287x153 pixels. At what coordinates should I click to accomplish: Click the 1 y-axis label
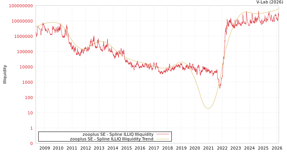31,128
